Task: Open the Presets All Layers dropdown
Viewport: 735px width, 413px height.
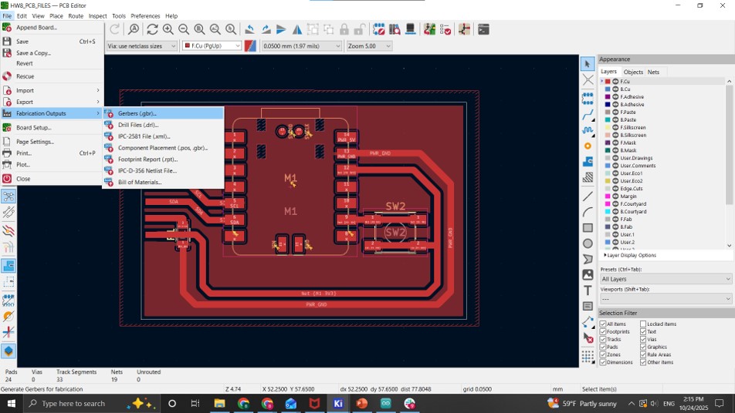Action: pyautogui.click(x=666, y=279)
